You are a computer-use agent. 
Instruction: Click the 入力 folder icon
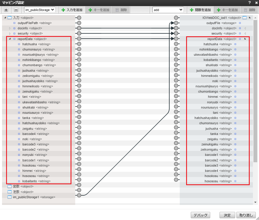[x=10, y=18]
